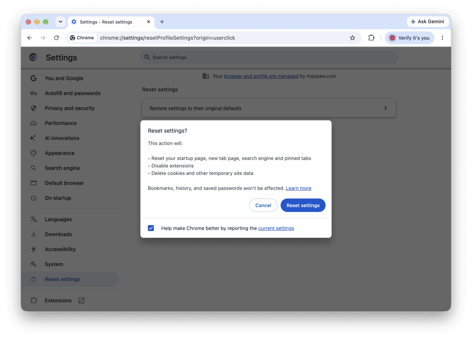Click the Chrome site info chip
472x339 pixels.
click(82, 38)
